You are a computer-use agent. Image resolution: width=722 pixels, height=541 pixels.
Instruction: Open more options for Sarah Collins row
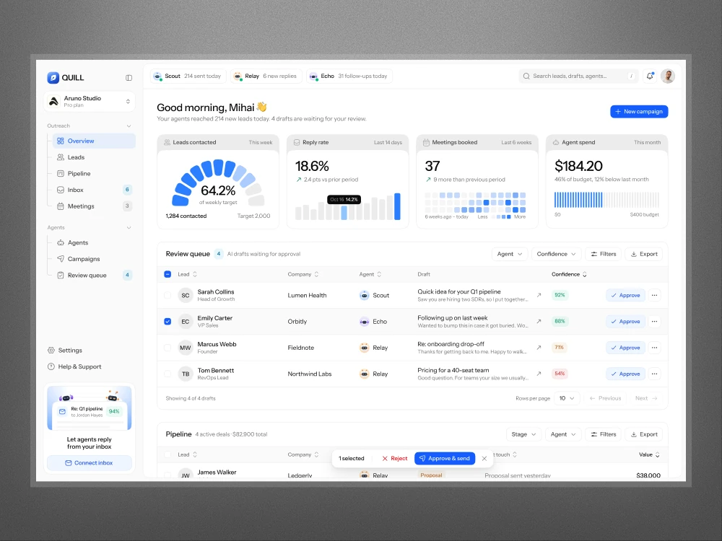tap(654, 295)
